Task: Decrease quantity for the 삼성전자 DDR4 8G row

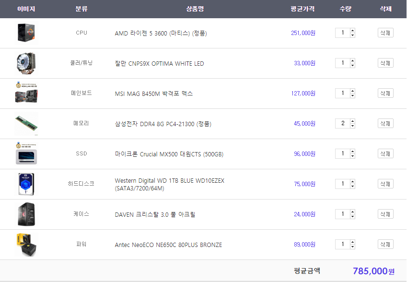Action: [x=352, y=126]
